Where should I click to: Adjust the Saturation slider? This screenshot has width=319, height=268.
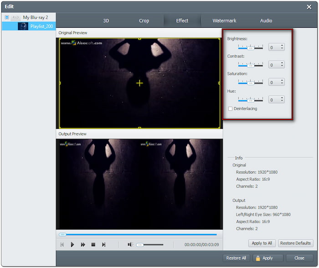pos(251,82)
